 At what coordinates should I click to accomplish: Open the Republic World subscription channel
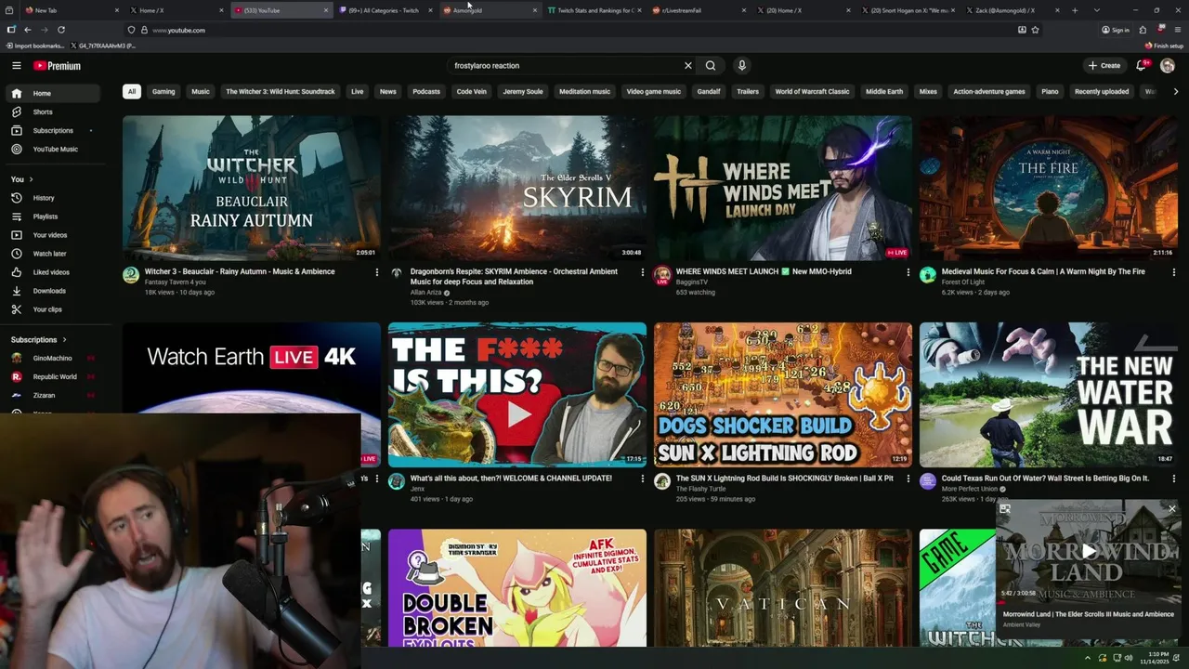click(x=55, y=377)
